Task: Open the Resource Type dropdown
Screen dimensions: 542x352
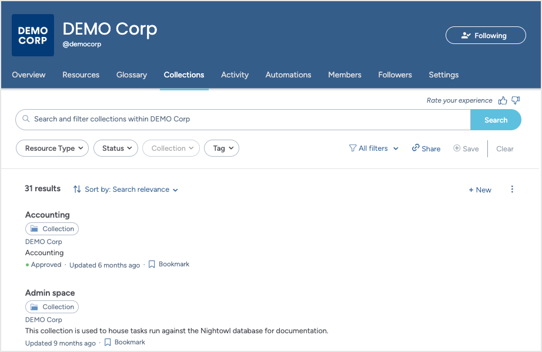Action: [x=52, y=148]
